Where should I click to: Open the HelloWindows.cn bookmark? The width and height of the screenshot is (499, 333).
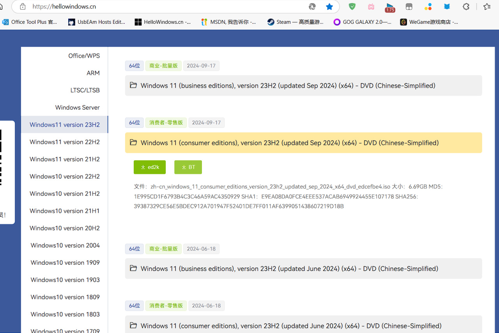[163, 22]
